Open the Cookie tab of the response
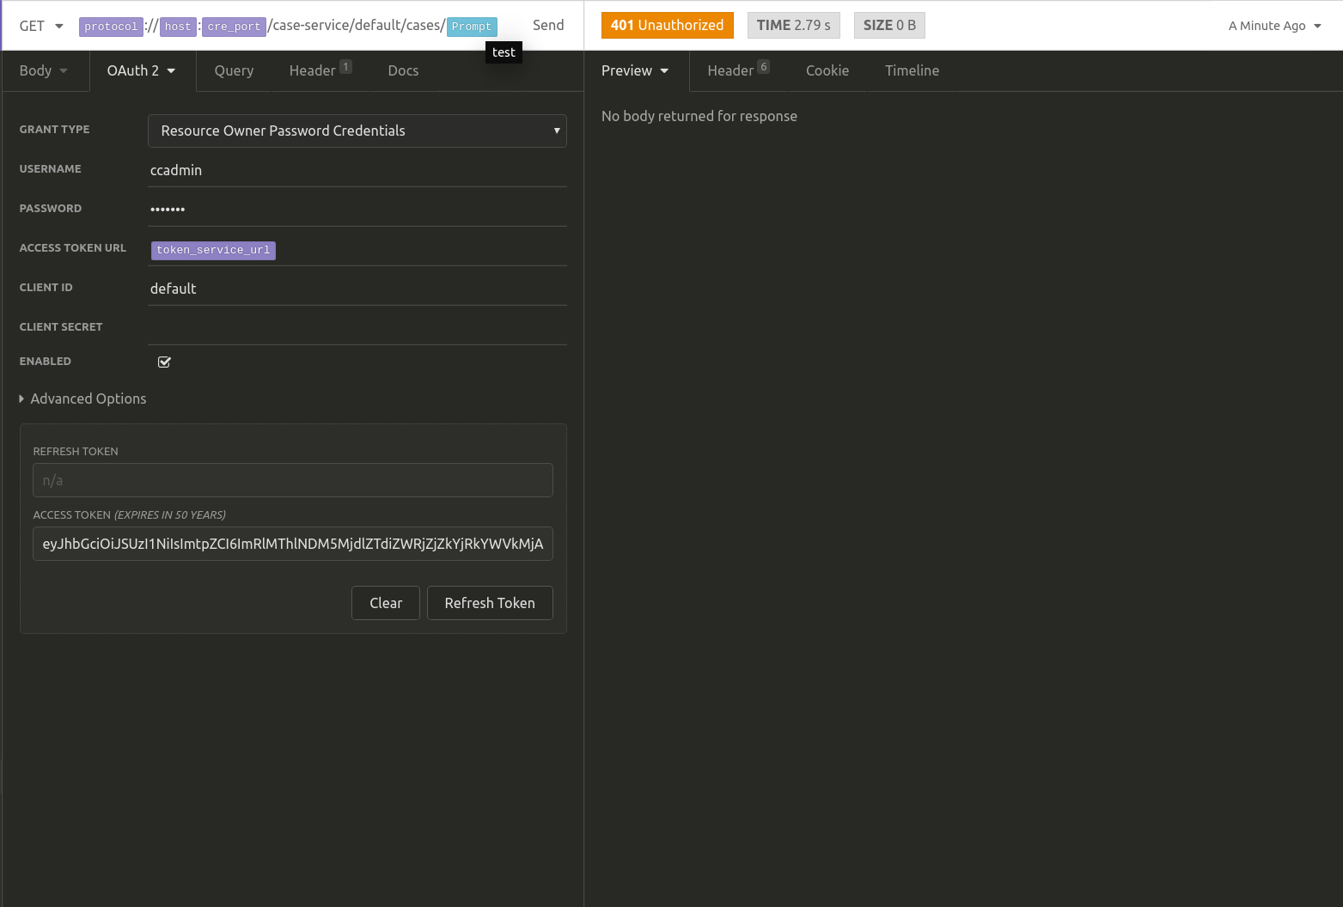This screenshot has width=1343, height=907. coord(827,70)
